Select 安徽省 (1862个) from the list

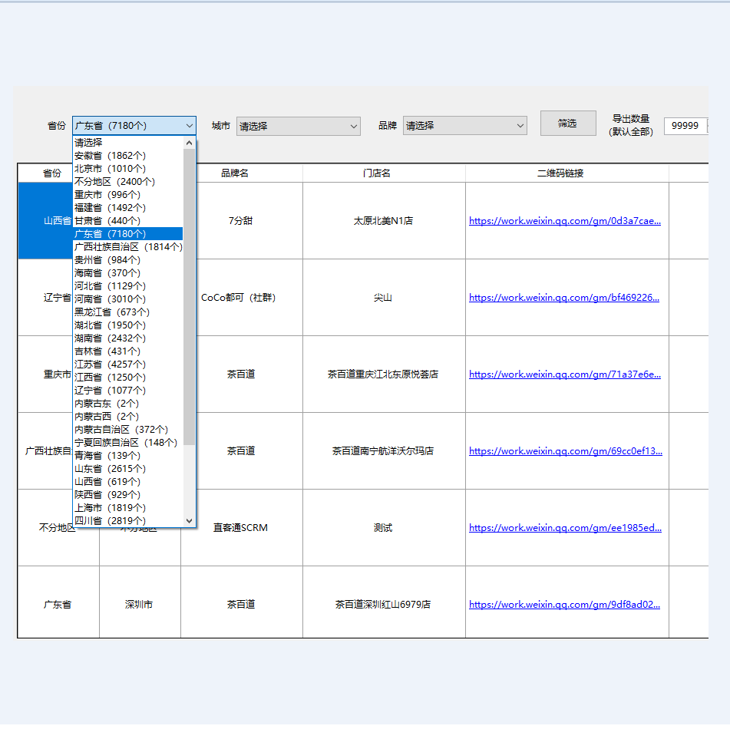pyautogui.click(x=110, y=156)
